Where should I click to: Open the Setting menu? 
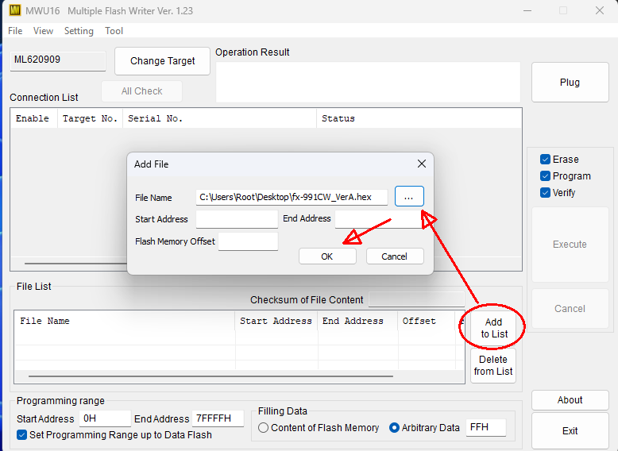[x=79, y=31]
